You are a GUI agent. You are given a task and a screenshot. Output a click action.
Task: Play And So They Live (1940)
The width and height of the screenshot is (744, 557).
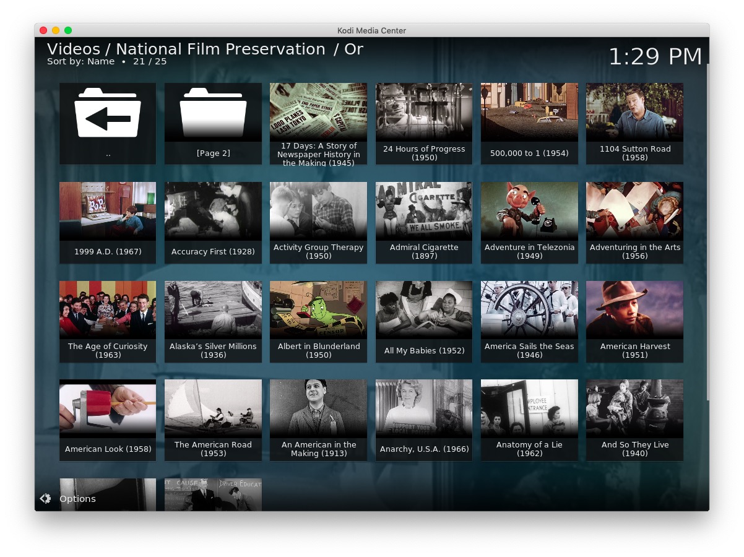click(x=634, y=420)
